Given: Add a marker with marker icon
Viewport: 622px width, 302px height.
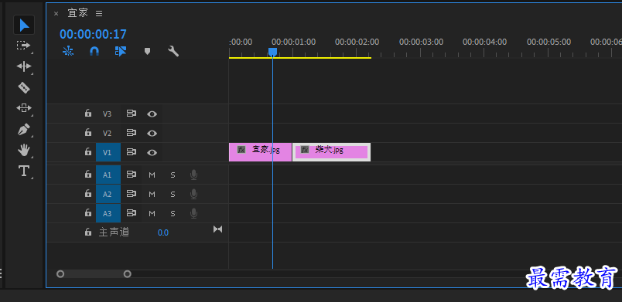Looking at the screenshot, I should (x=147, y=52).
